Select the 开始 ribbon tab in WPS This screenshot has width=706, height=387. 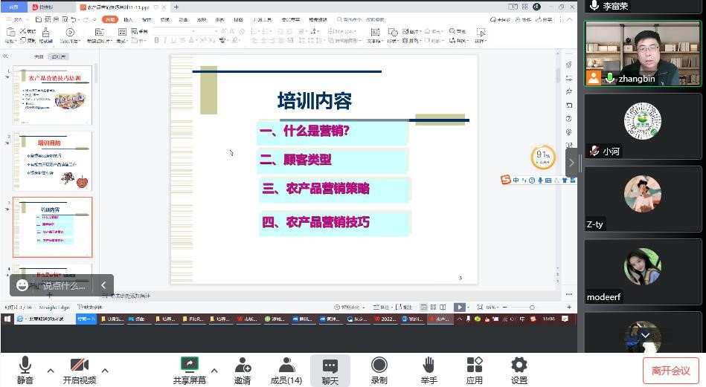(110, 20)
